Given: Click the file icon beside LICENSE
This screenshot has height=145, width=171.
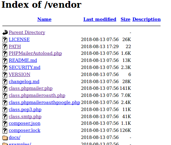Looking at the screenshot, I should tap(5, 40).
